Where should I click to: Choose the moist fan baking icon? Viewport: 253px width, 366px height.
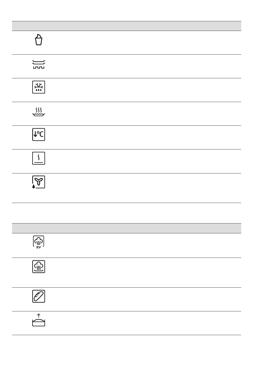[39, 182]
